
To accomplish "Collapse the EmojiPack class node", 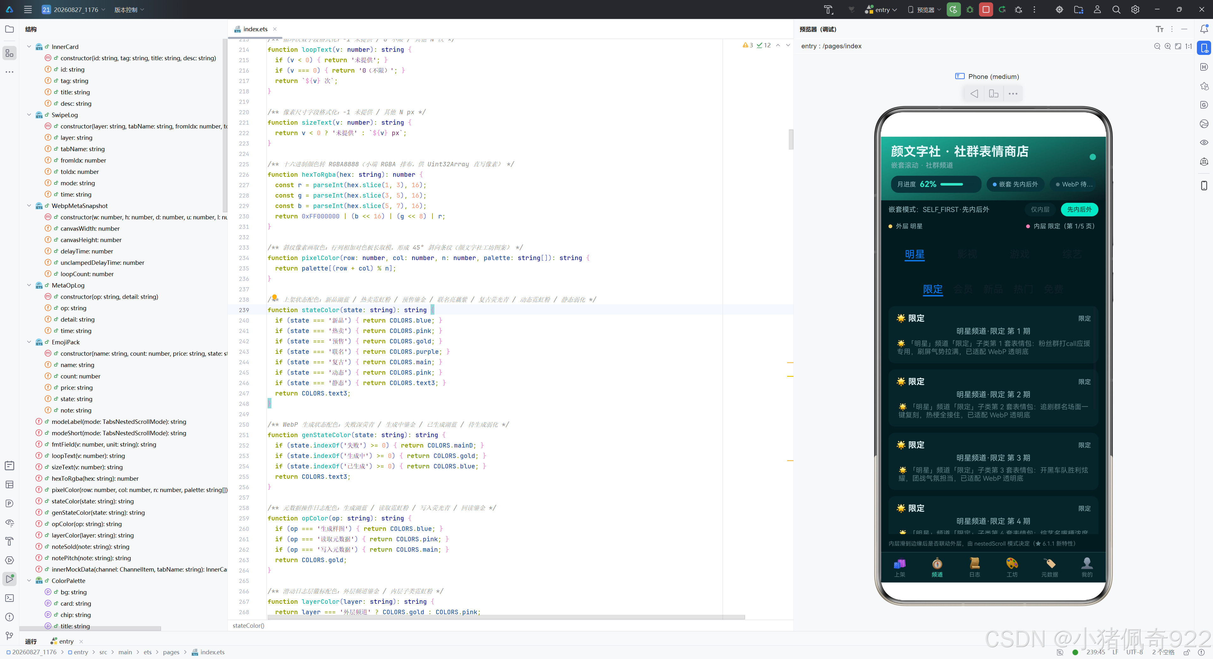I will (29, 342).
